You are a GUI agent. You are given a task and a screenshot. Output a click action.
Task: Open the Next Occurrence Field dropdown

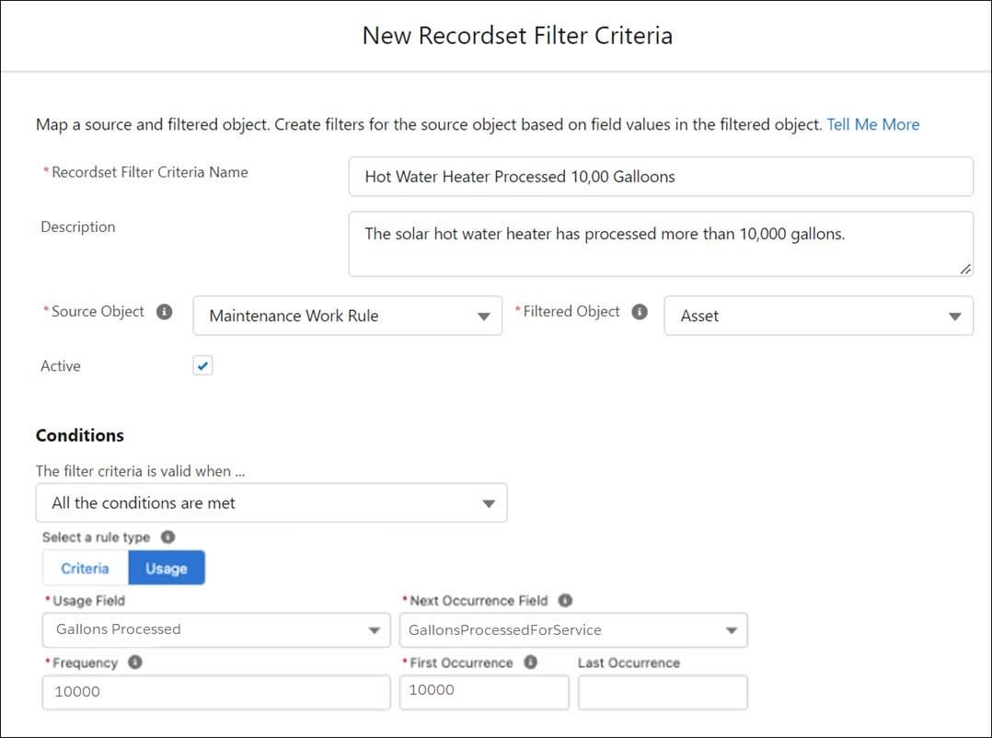coord(573,629)
